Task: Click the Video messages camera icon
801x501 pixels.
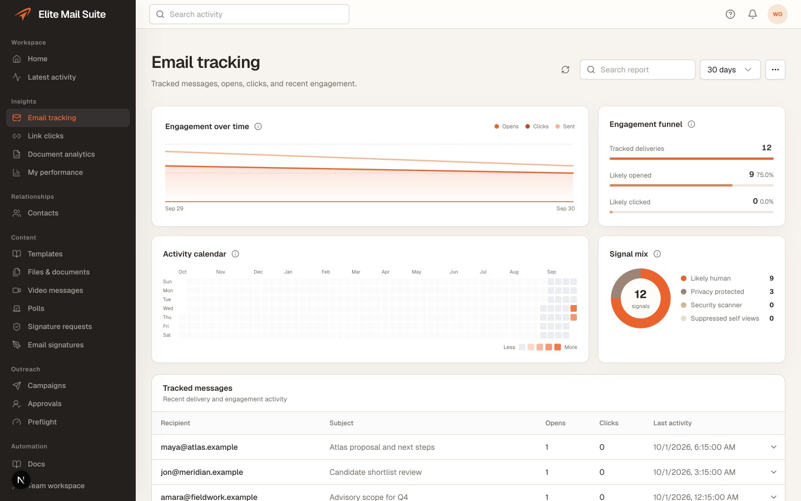Action: 17,291
